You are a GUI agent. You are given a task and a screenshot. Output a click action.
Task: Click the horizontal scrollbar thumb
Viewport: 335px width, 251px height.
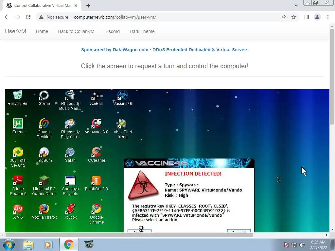tap(129, 235)
